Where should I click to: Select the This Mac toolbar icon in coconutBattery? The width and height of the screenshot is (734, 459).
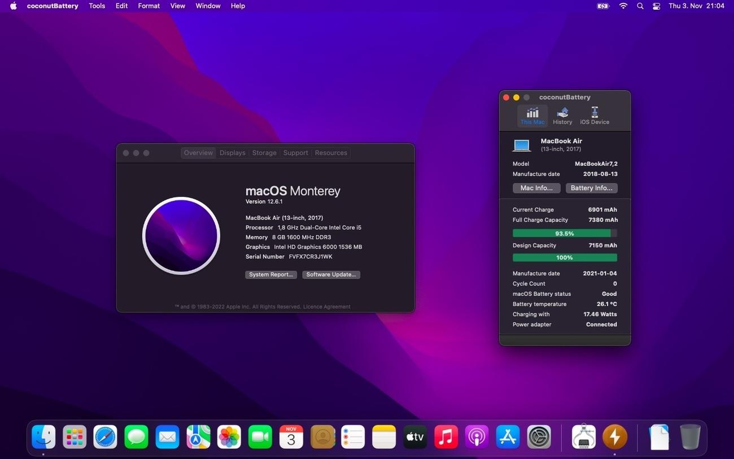(532, 116)
